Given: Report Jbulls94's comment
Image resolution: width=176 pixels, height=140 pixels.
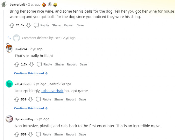Looking at the screenshot, I should 72,64.
